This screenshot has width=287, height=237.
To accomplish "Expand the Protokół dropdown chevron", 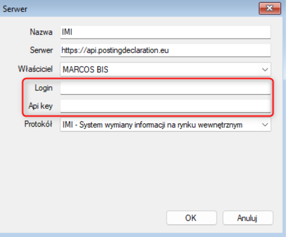I will pyautogui.click(x=265, y=125).
